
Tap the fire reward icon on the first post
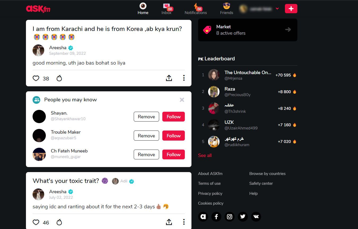(x=59, y=78)
